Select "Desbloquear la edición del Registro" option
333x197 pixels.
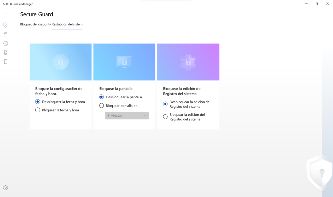tap(165, 104)
